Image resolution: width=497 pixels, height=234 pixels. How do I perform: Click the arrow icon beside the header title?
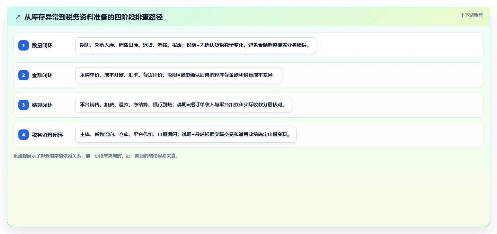coord(18,17)
